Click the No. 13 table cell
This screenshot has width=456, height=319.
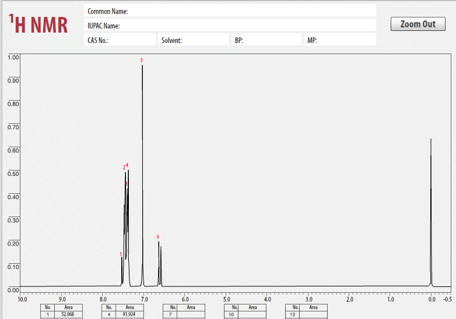(293, 314)
